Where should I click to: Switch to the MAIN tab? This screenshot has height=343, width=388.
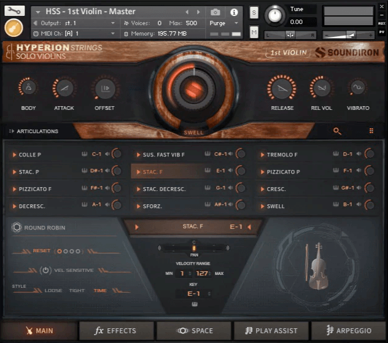39,331
